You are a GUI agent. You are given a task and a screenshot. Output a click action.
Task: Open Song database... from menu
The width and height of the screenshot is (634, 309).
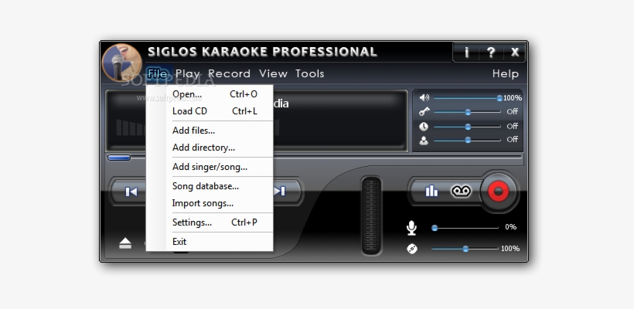pos(210,186)
